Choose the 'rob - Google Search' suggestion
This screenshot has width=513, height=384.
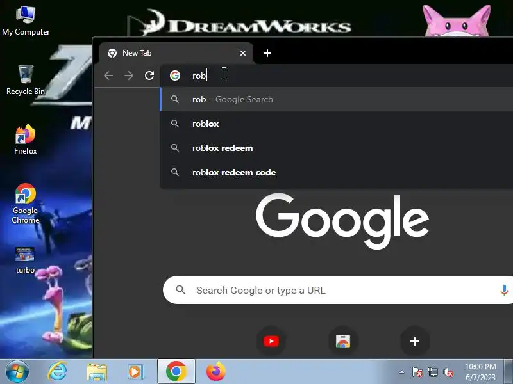pyautogui.click(x=336, y=99)
